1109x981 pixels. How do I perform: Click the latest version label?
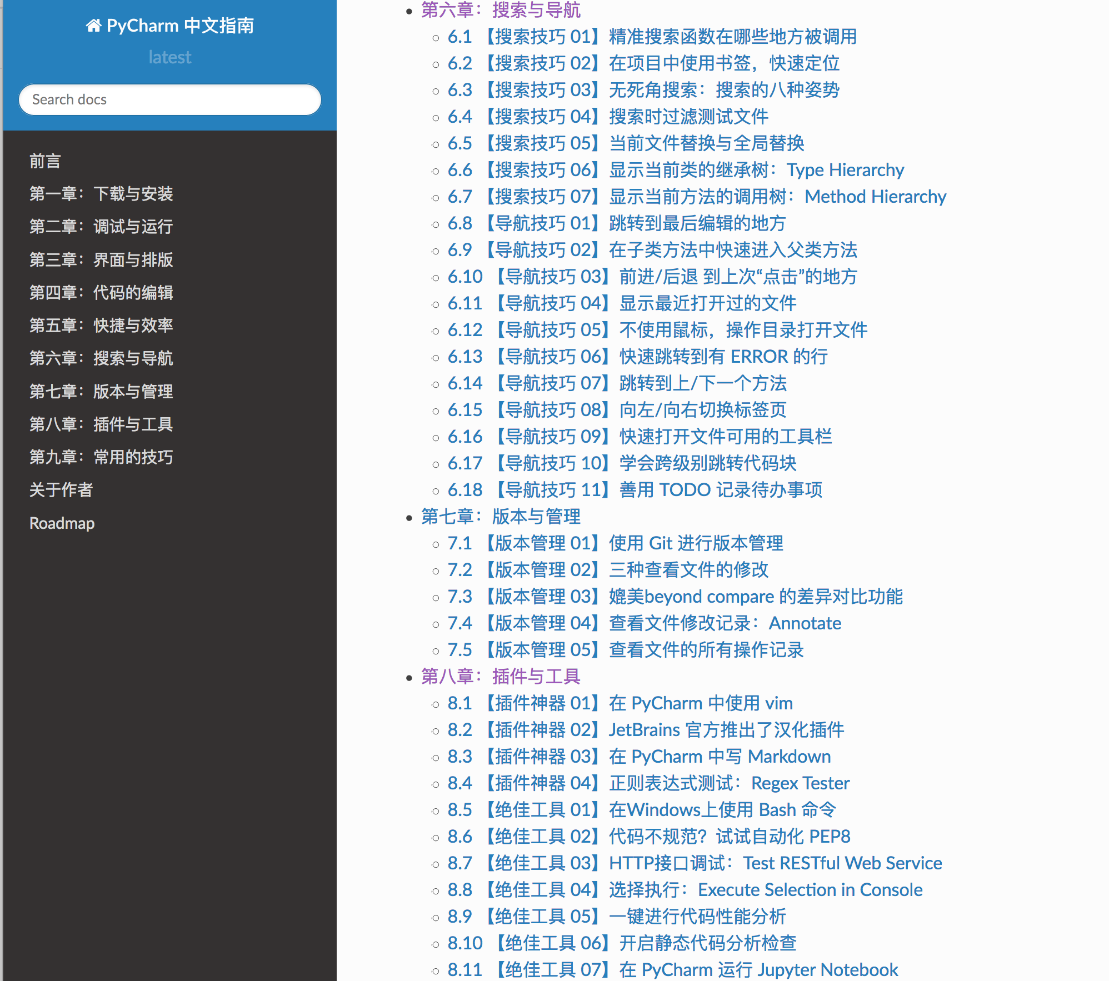coord(170,57)
